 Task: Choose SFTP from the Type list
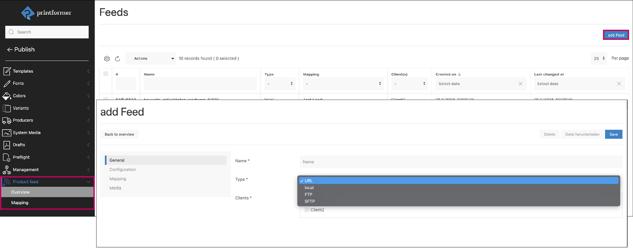(x=310, y=201)
